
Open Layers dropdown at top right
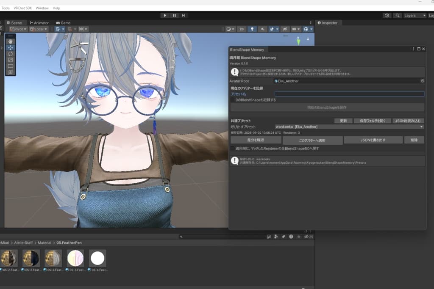[415, 16]
